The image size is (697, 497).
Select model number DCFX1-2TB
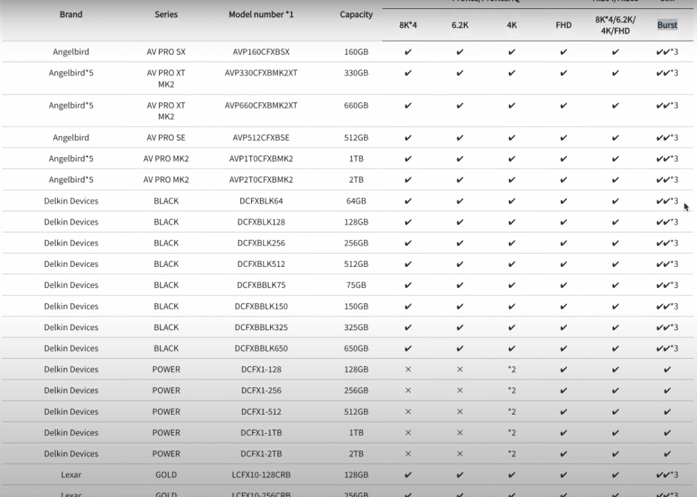261,454
